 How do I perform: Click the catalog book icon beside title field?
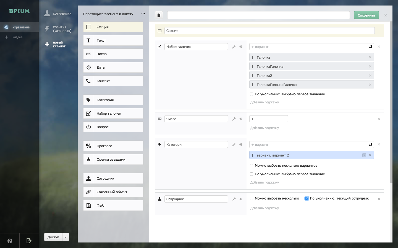[159, 15]
